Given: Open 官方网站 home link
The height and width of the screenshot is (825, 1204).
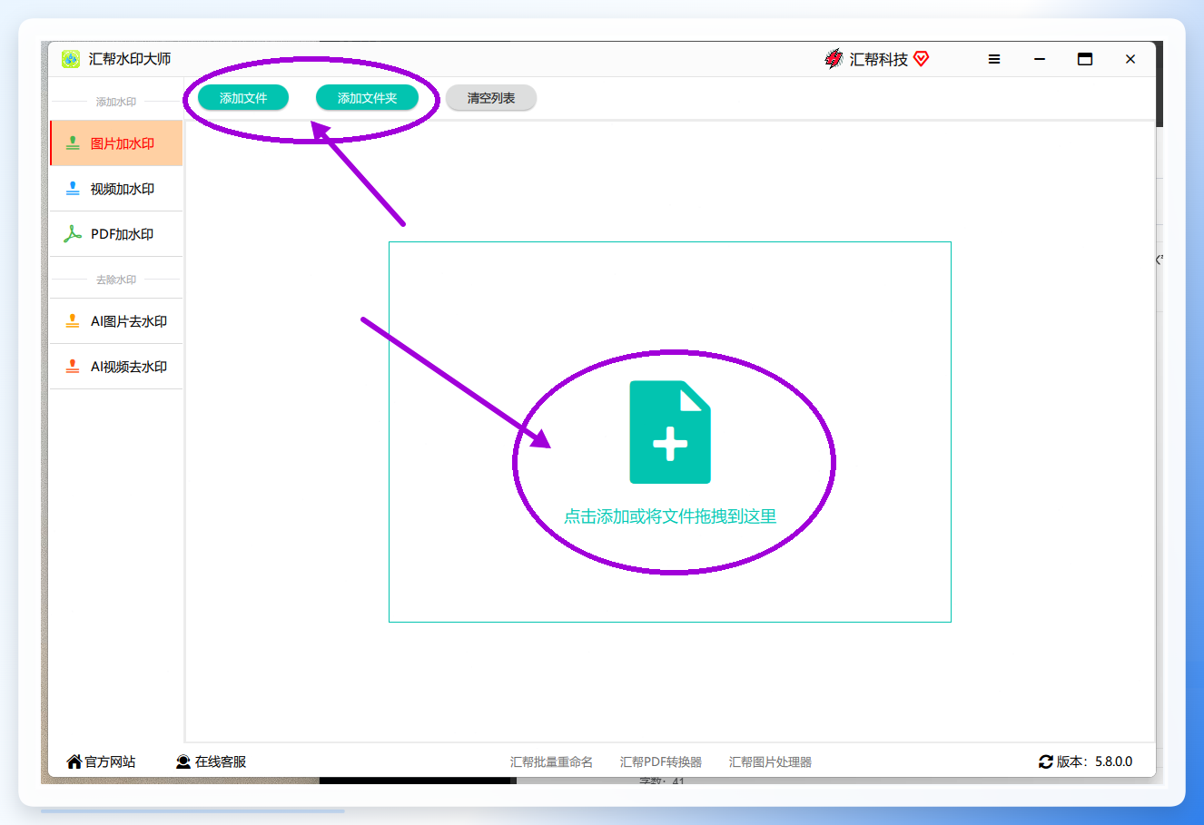Looking at the screenshot, I should click(102, 761).
